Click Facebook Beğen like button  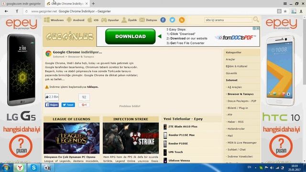pyautogui.click(x=52, y=105)
